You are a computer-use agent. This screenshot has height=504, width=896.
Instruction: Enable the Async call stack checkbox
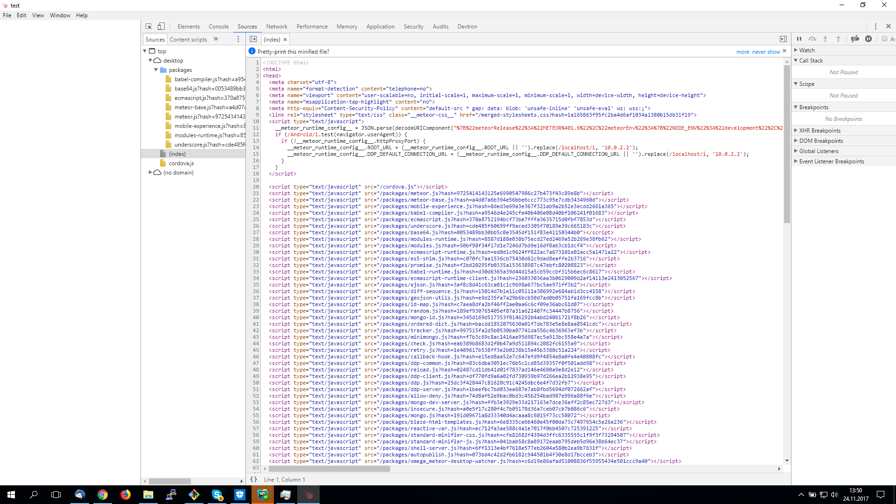click(884, 39)
